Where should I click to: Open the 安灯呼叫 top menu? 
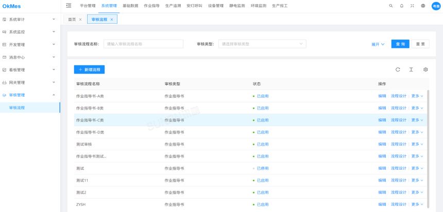pos(194,6)
